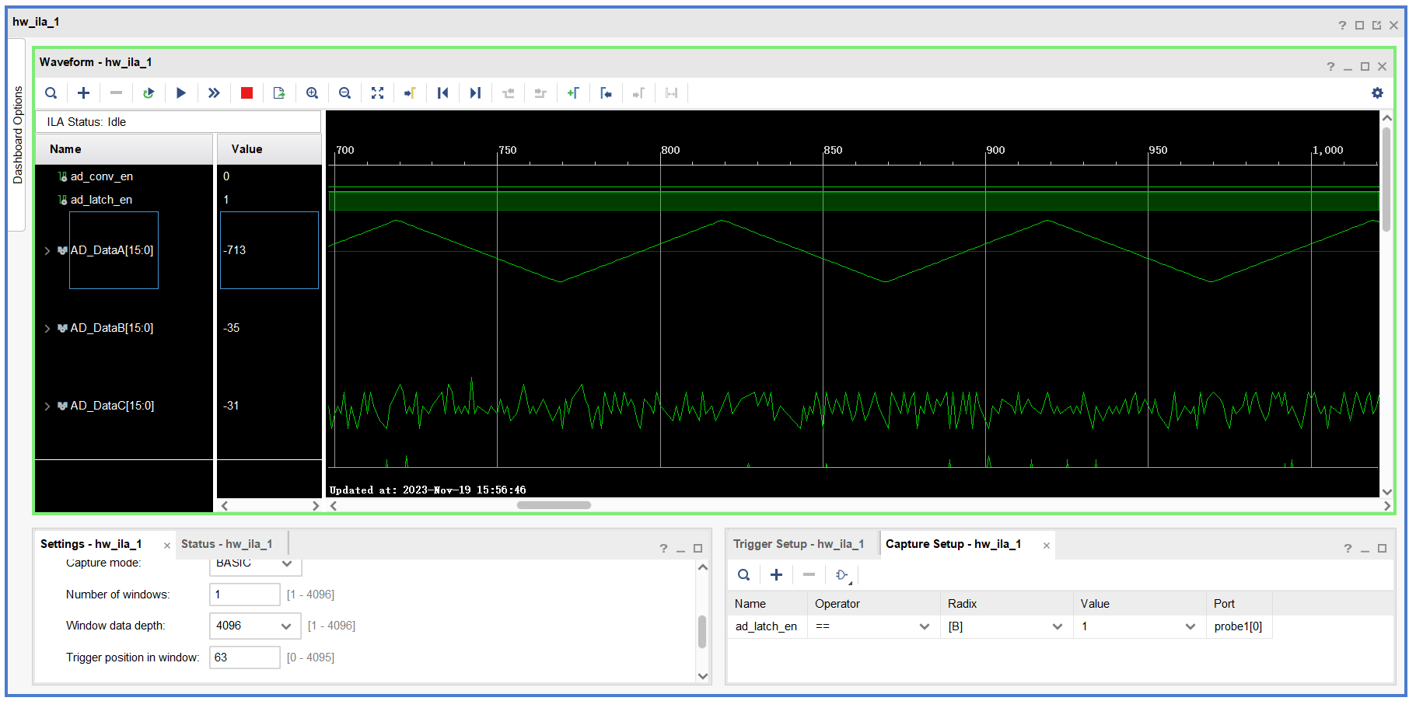This screenshot has width=1409, height=701.
Task: Click the Trigger position in window field
Action: [245, 657]
